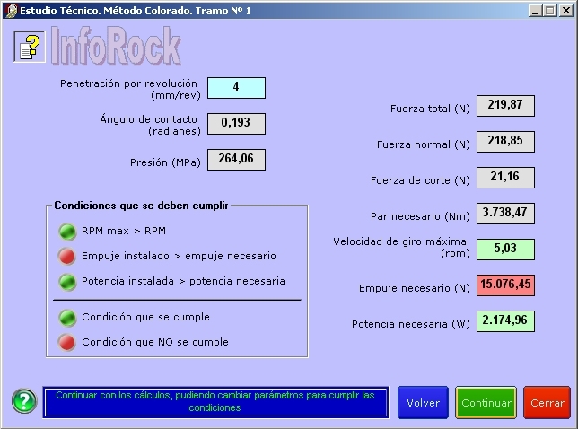Image resolution: width=578 pixels, height=429 pixels.
Task: Click the red indicator for Empuje instalado
Action: tap(67, 256)
